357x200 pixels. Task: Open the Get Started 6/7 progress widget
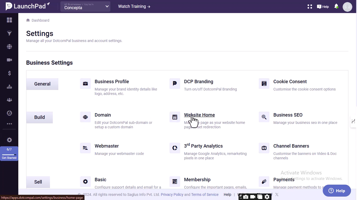(9, 154)
